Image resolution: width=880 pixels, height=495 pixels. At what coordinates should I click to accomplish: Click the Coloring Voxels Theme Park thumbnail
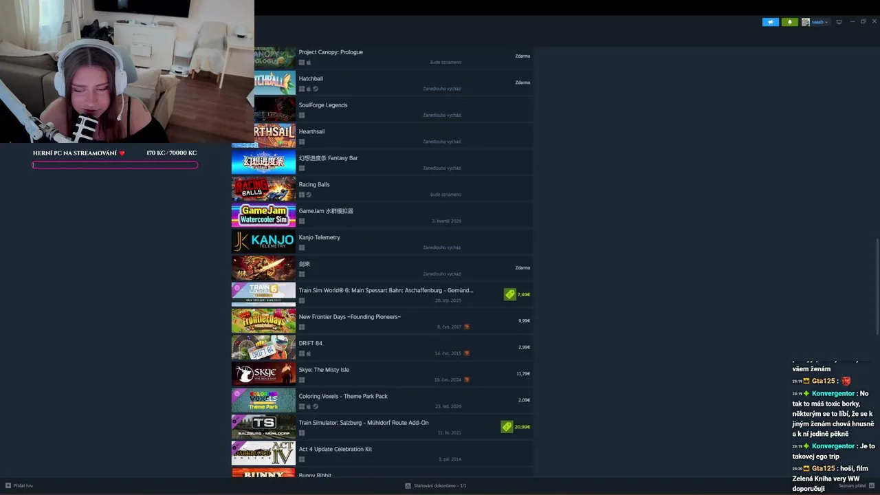pos(263,400)
